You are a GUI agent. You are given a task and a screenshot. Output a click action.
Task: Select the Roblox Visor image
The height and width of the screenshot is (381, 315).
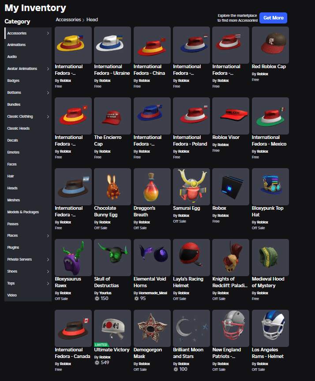(x=231, y=116)
